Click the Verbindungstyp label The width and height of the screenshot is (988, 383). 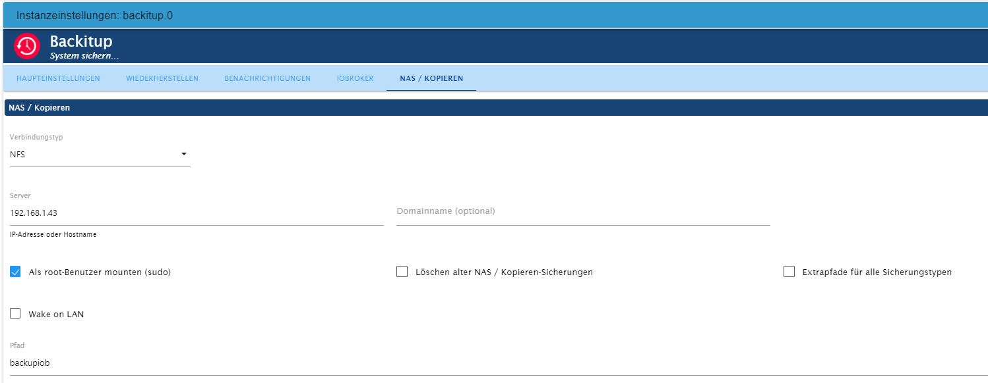tap(36, 138)
